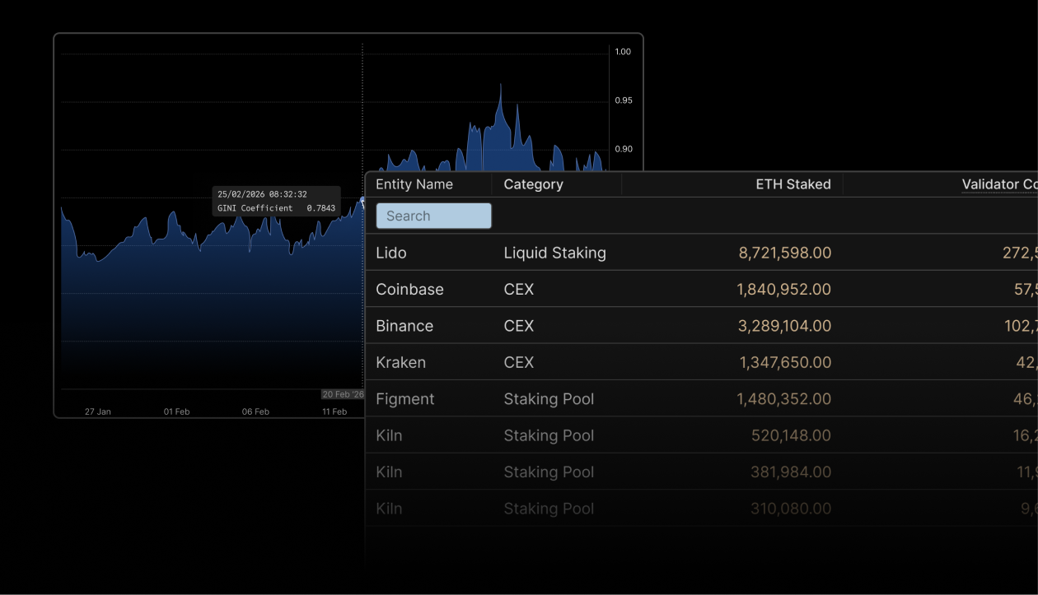Screen dimensions: 1038x595
Task: Select the Figment entity name
Action: (405, 399)
